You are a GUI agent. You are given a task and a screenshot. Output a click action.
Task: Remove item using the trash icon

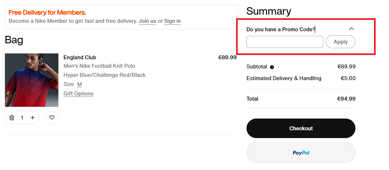[12, 118]
